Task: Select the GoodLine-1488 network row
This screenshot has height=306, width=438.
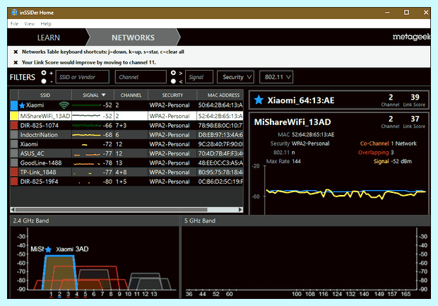Action: tap(127, 163)
